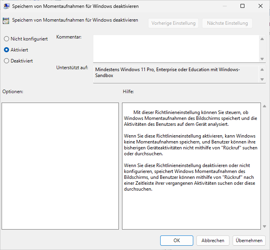Click up arrow in 'Unterstützt auf' box
Screen dimensions: 270x250
tap(262, 70)
